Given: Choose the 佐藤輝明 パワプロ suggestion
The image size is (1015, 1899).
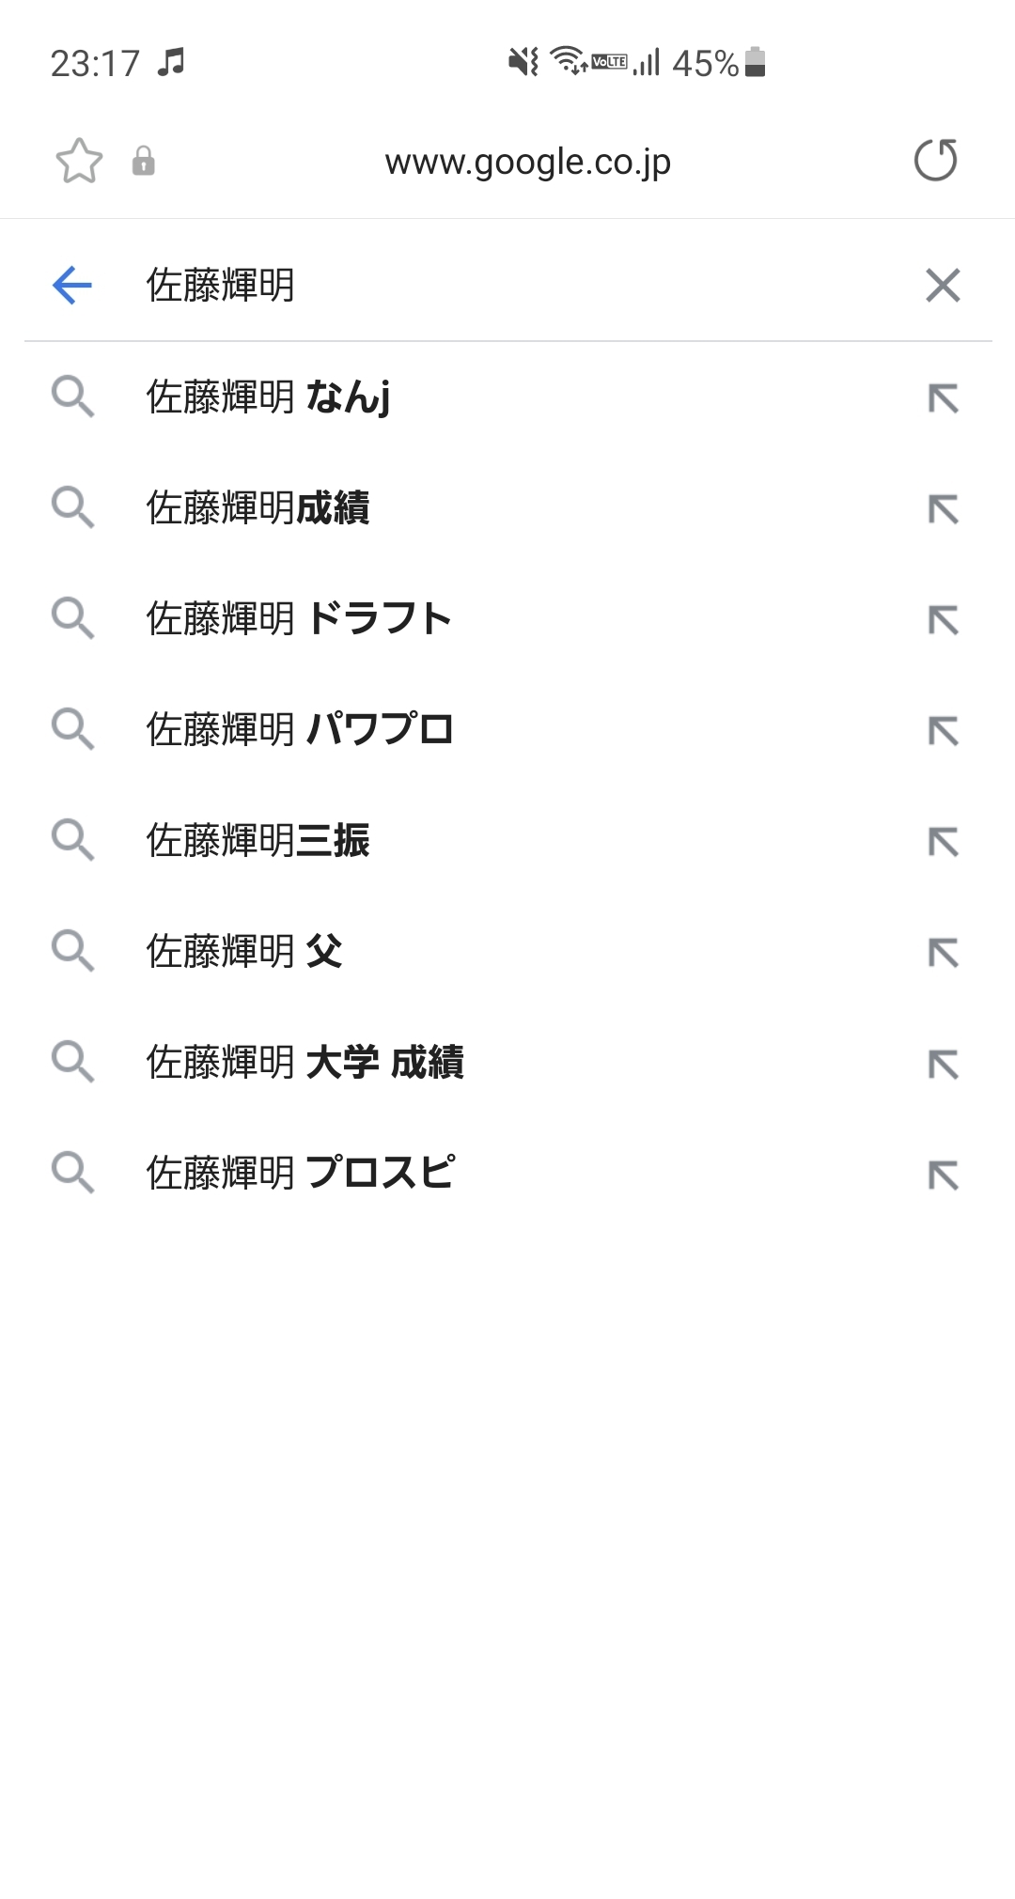Looking at the screenshot, I should pyautogui.click(x=299, y=729).
